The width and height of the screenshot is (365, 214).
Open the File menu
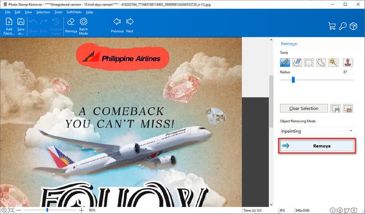click(8, 12)
